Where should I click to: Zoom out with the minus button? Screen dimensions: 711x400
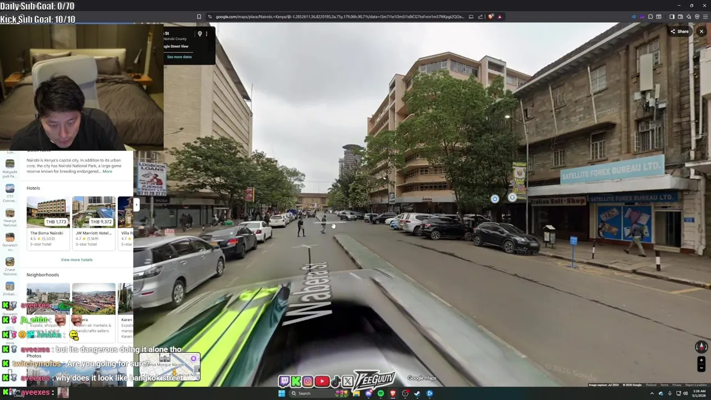[701, 367]
